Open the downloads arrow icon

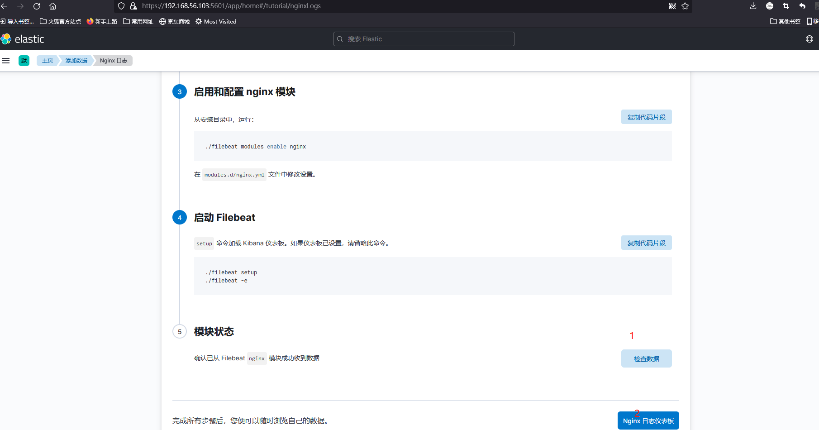click(753, 6)
